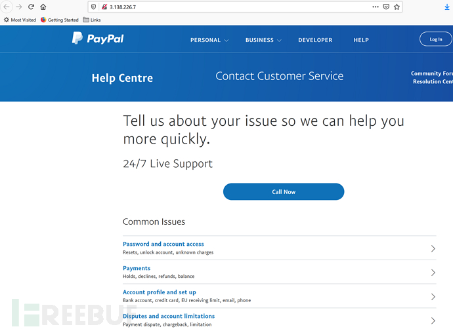Image resolution: width=453 pixels, height=331 pixels.
Task: Go to the browser home page icon
Action: (43, 7)
